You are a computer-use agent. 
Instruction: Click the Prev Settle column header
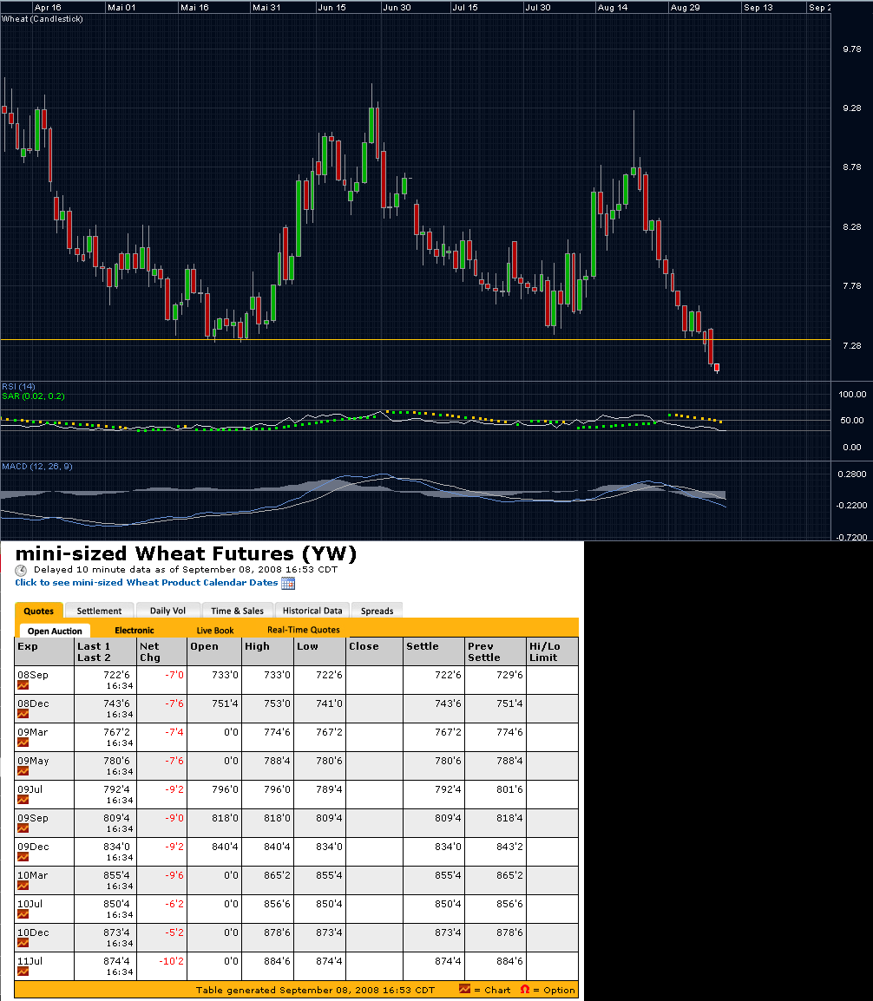496,651
